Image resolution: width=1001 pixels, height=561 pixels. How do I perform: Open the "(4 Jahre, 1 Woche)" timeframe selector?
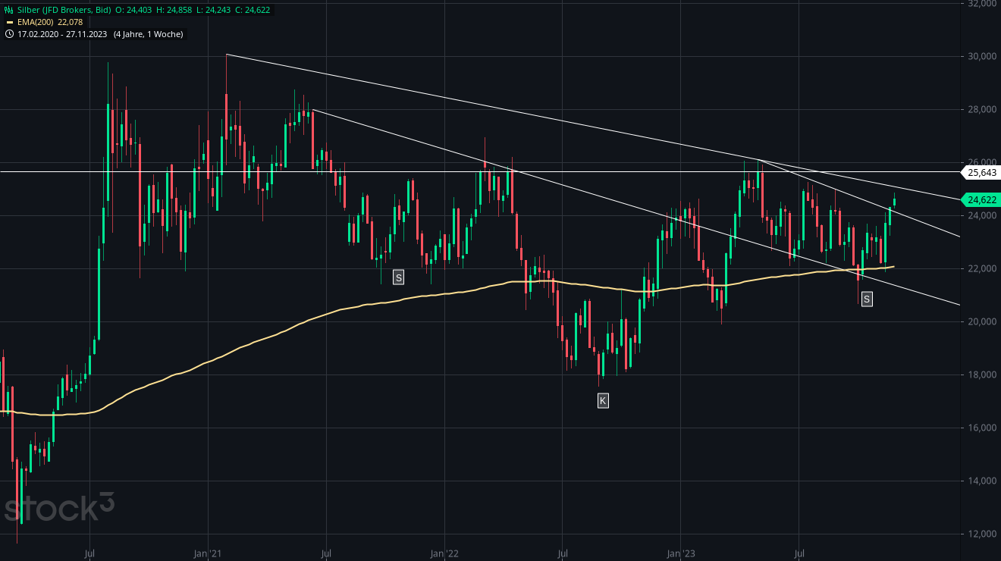pos(148,33)
